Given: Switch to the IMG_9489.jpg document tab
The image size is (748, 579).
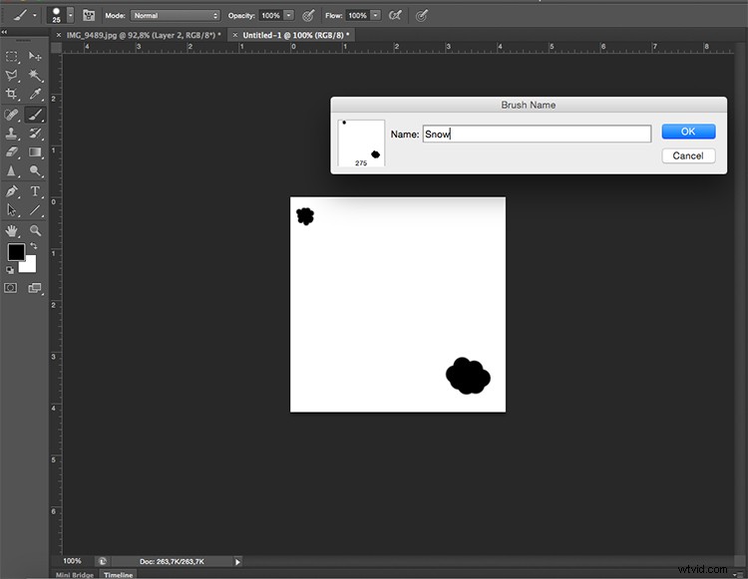Looking at the screenshot, I should [x=146, y=35].
